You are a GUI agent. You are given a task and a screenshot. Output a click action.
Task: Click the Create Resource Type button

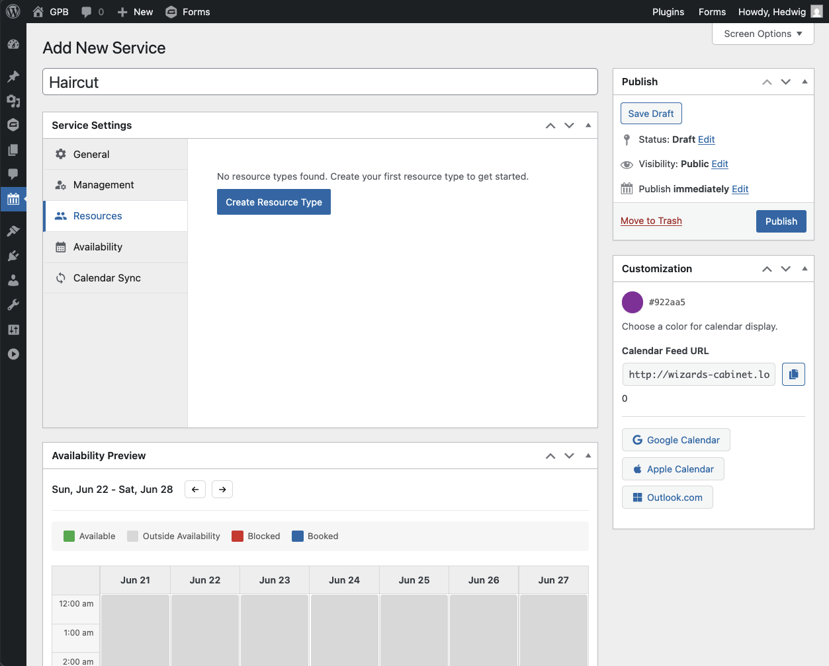tap(274, 202)
